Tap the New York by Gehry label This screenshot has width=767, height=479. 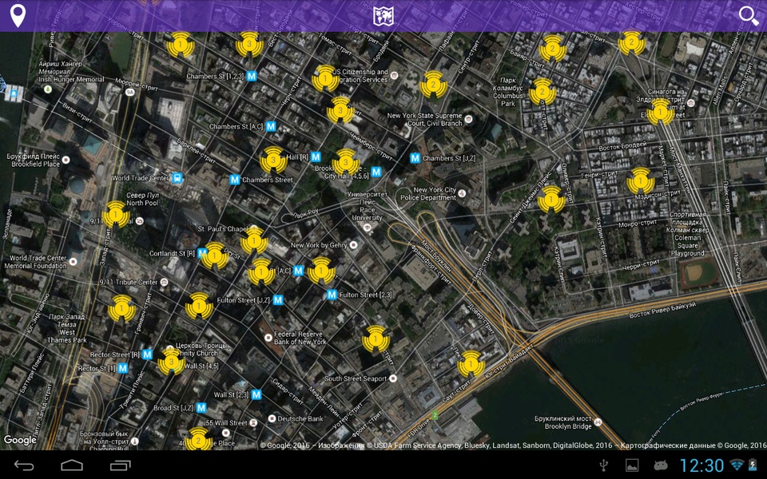tap(319, 245)
